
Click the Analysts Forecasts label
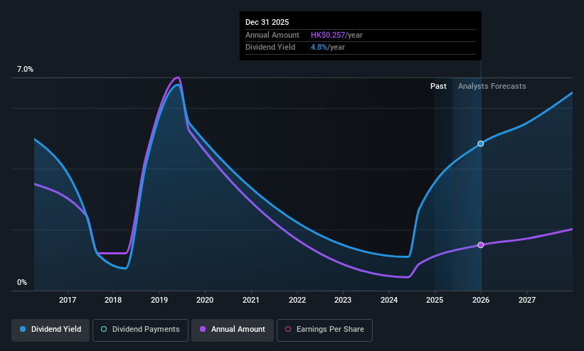[492, 86]
